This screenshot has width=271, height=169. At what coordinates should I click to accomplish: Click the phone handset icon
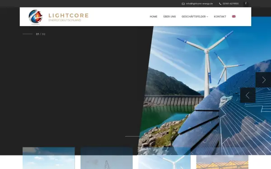click(220, 4)
